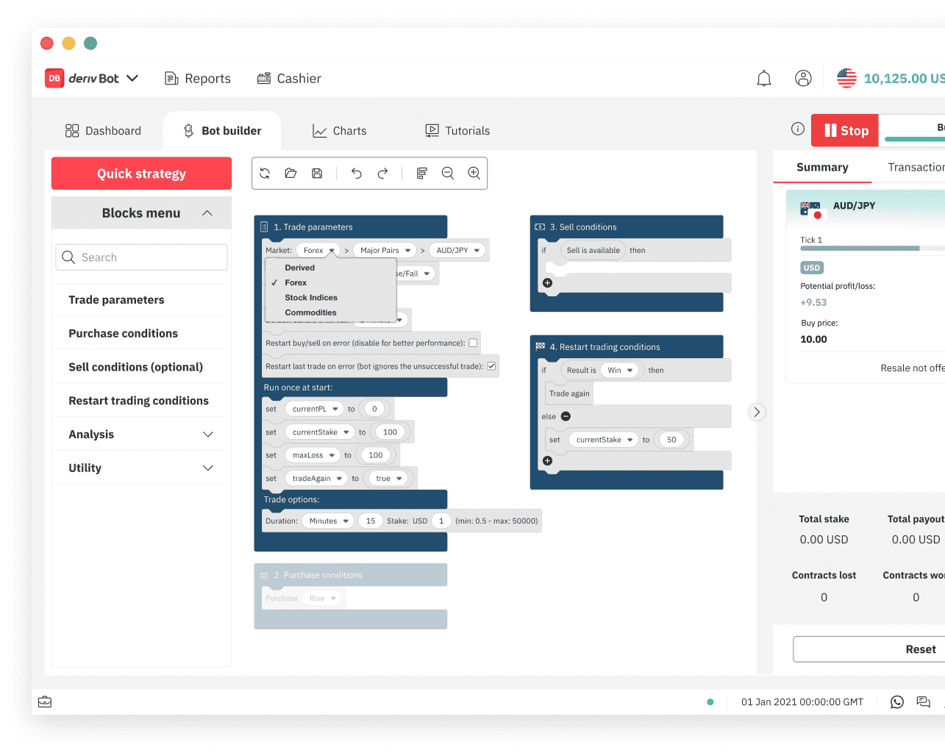945x753 pixels.
Task: Open the Major Pairs dropdown
Action: tap(385, 251)
